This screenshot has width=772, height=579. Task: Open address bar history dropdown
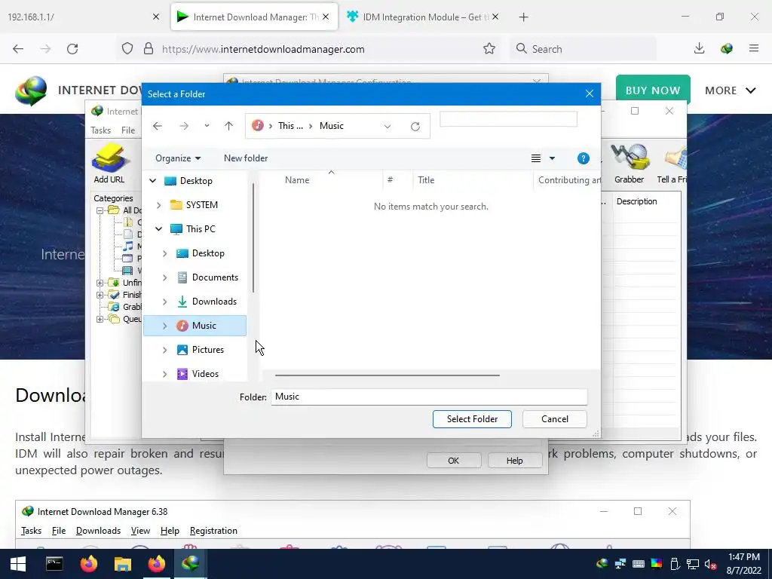click(388, 127)
